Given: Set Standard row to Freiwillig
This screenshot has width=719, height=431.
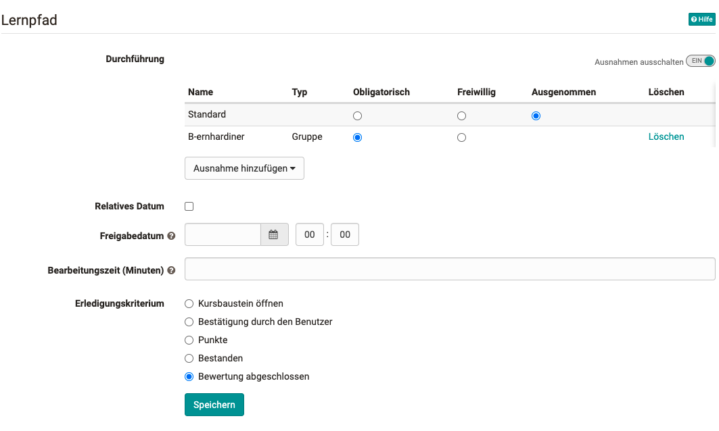Looking at the screenshot, I should [x=461, y=116].
